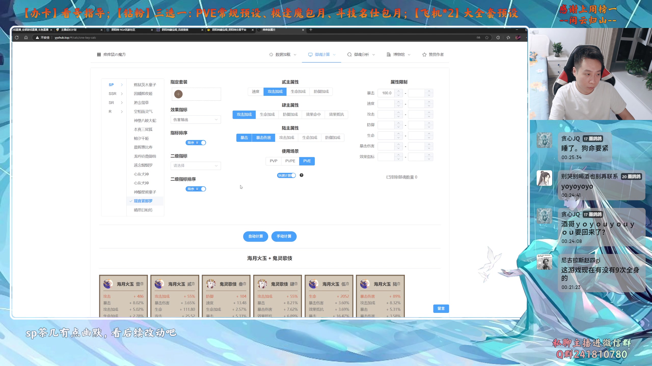Choose PVPE usage scenario
The width and height of the screenshot is (652, 366).
point(290,161)
